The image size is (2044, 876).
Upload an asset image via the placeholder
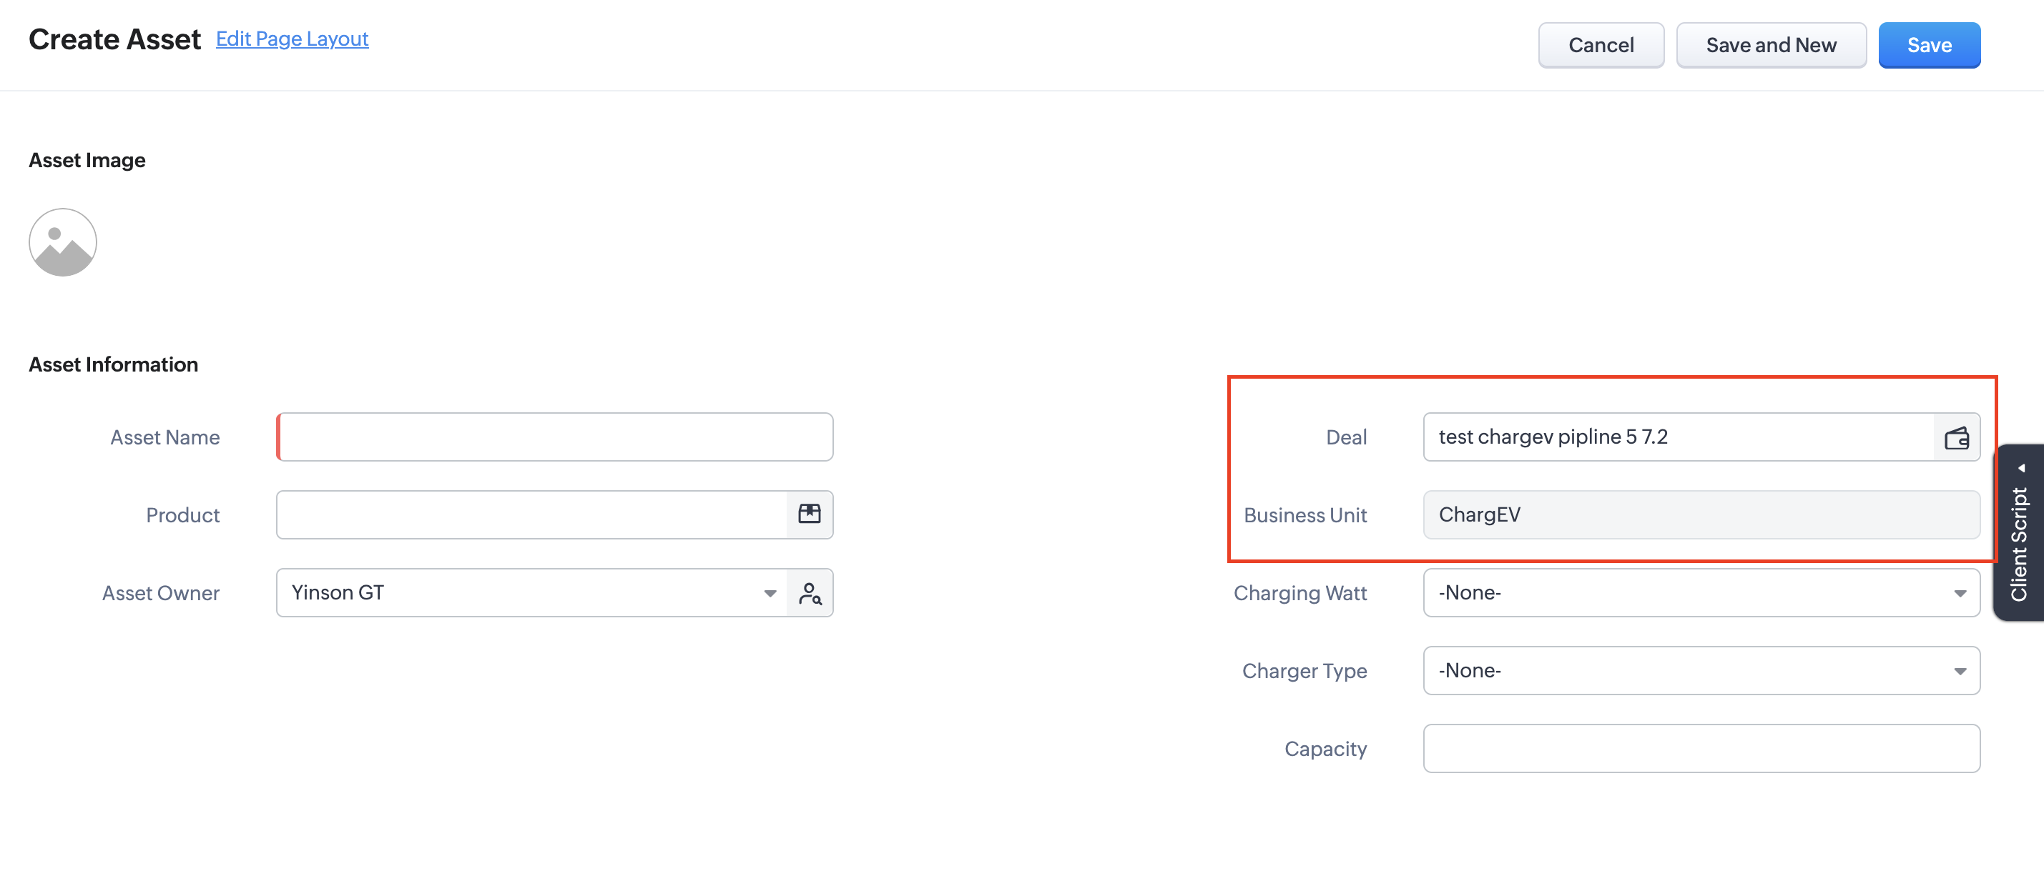coord(63,243)
